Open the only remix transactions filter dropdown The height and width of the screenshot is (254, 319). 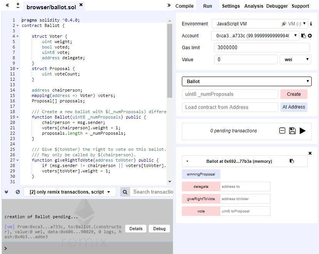[x=70, y=192]
